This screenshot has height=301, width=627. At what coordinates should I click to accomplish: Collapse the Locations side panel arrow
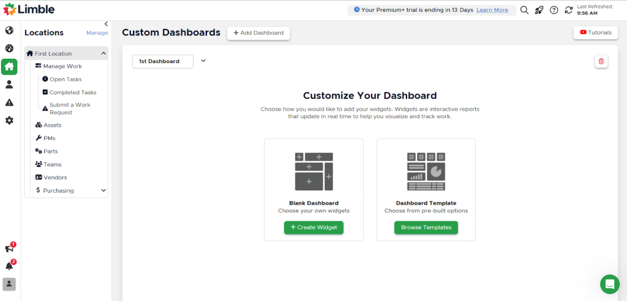(x=106, y=24)
